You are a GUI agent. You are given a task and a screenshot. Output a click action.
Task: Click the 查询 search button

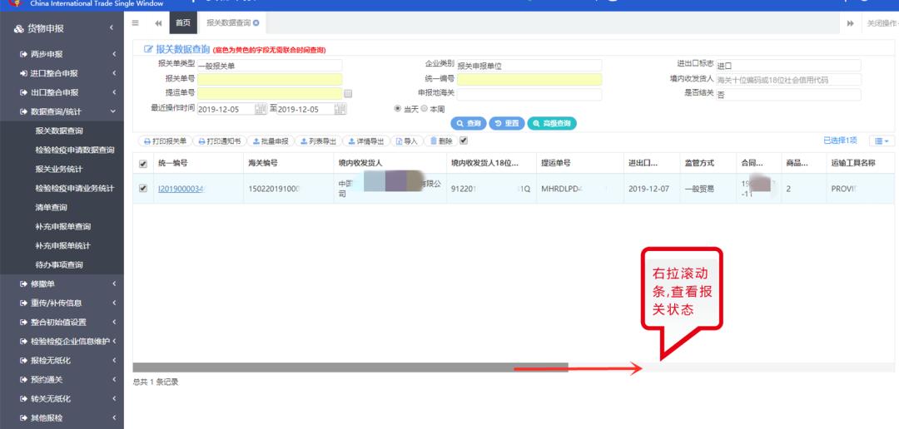pos(469,123)
